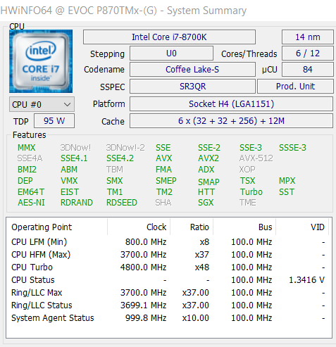
Task: Click the greyed TME feature label
Action: coord(248,203)
